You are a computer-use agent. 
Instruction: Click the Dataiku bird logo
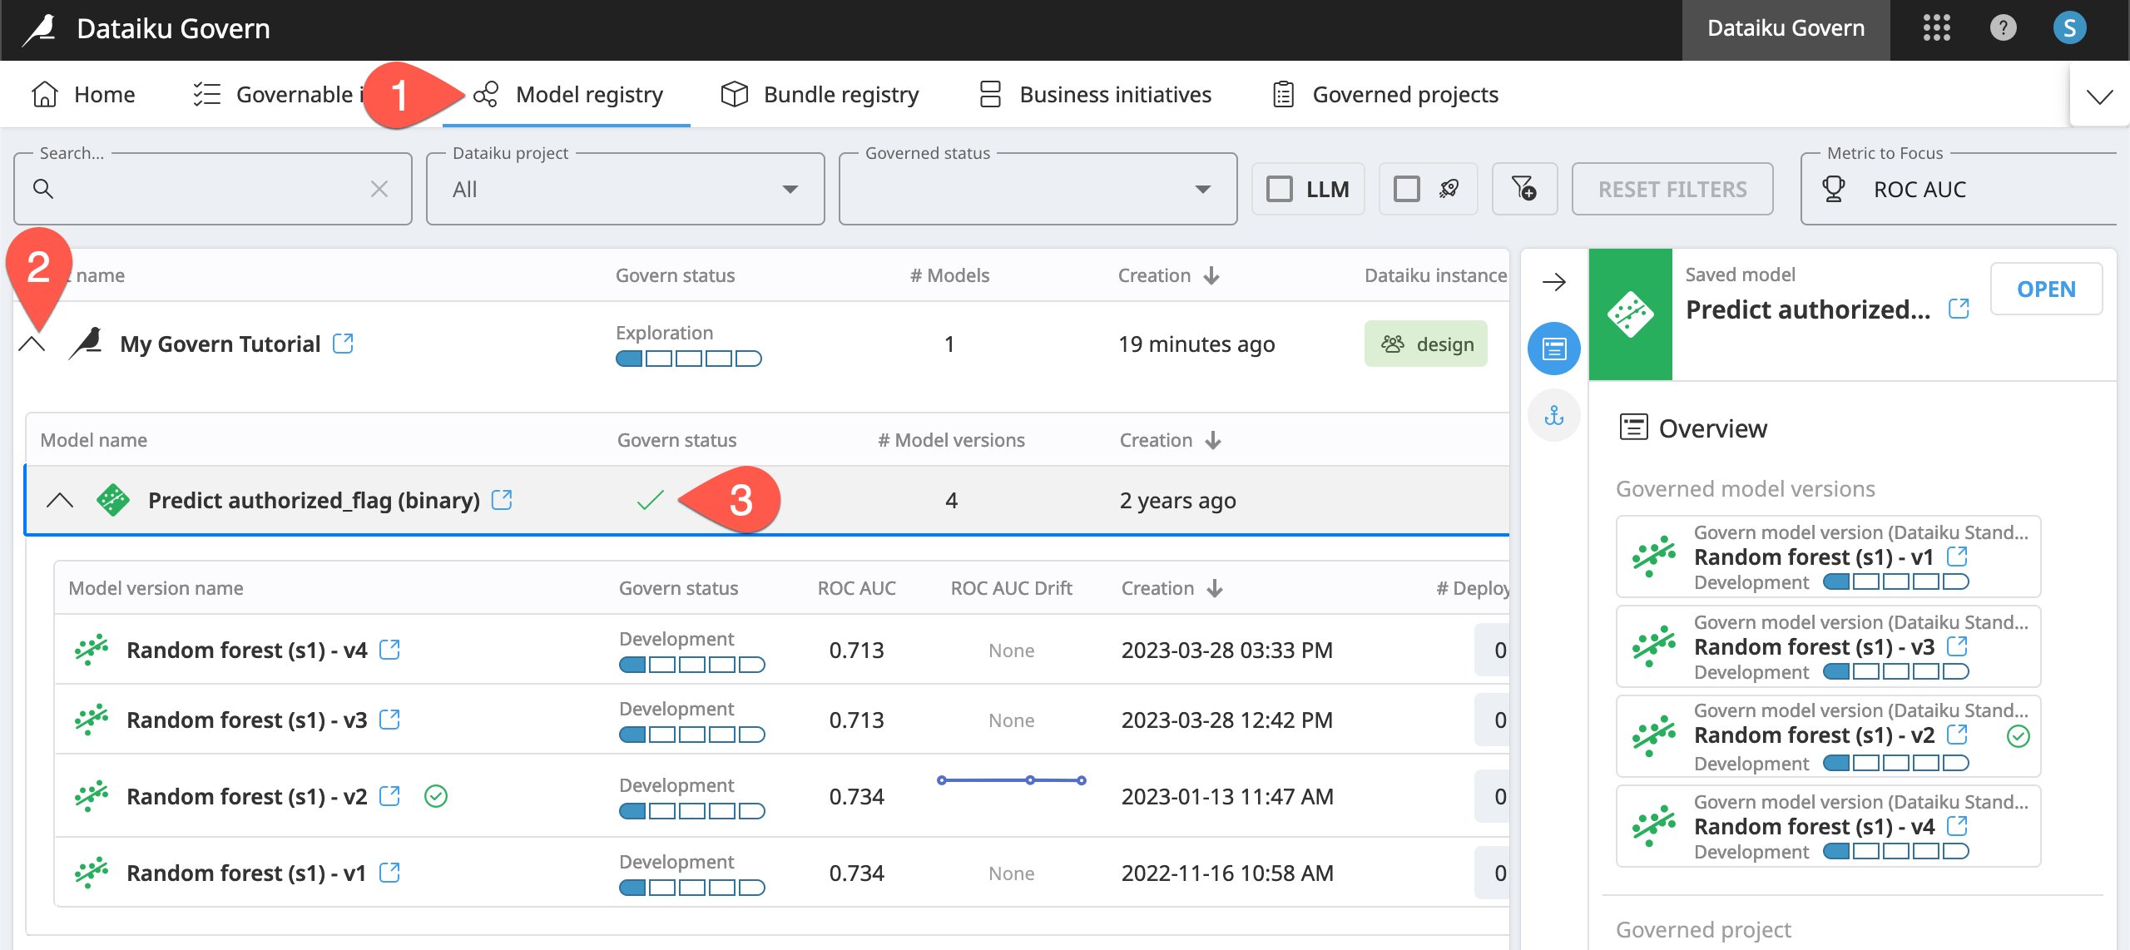[x=39, y=29]
